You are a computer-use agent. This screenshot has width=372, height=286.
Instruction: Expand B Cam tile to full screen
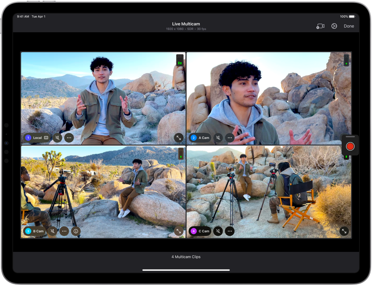(179, 231)
